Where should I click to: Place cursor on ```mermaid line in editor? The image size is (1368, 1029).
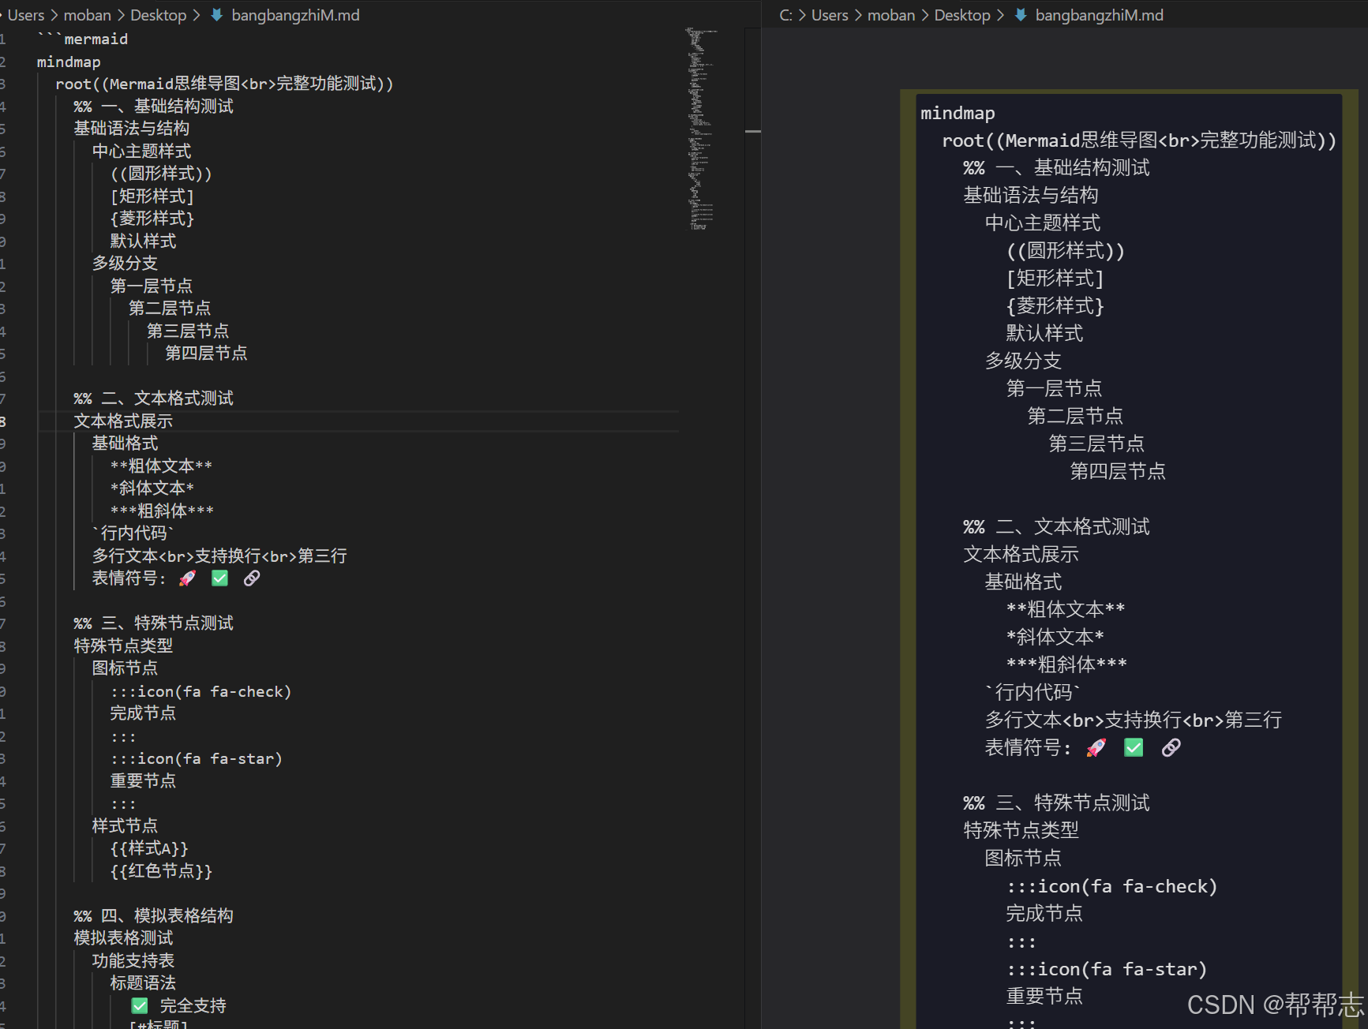[x=82, y=39]
